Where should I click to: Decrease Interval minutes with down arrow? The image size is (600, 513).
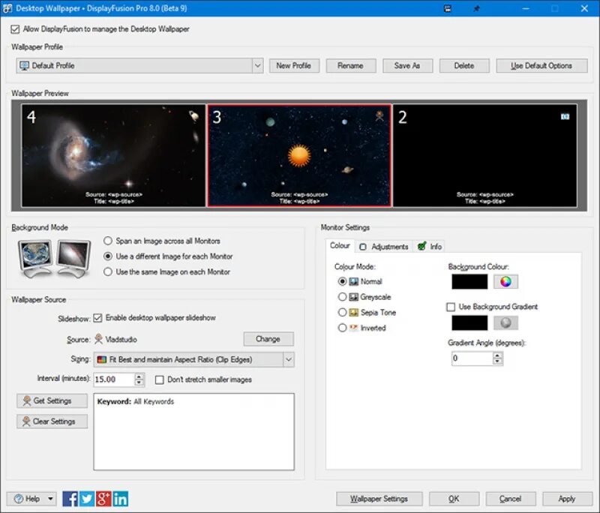coord(139,382)
